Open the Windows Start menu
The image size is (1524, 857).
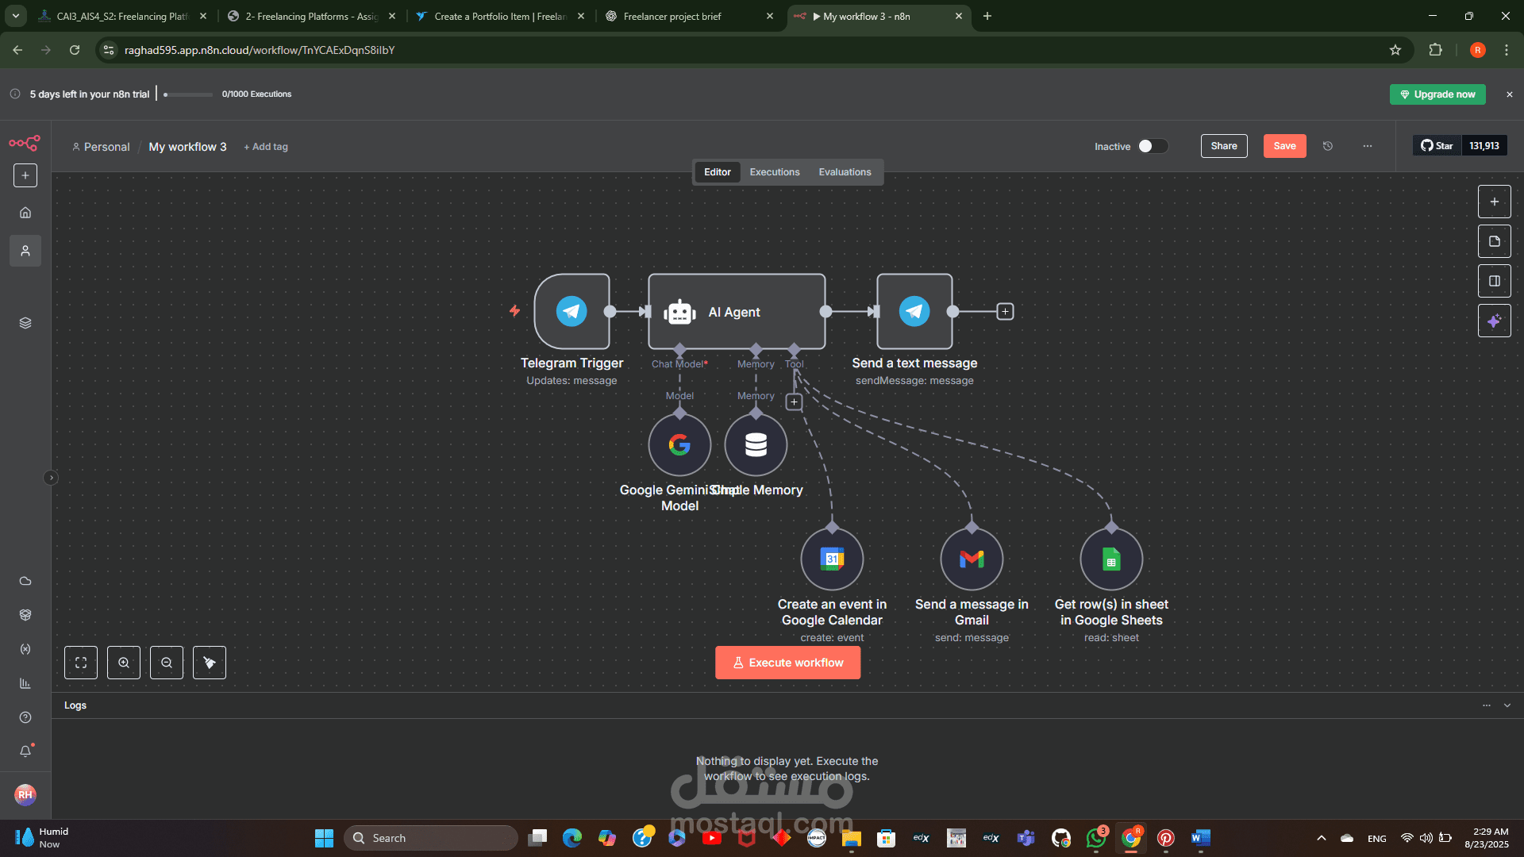[324, 838]
